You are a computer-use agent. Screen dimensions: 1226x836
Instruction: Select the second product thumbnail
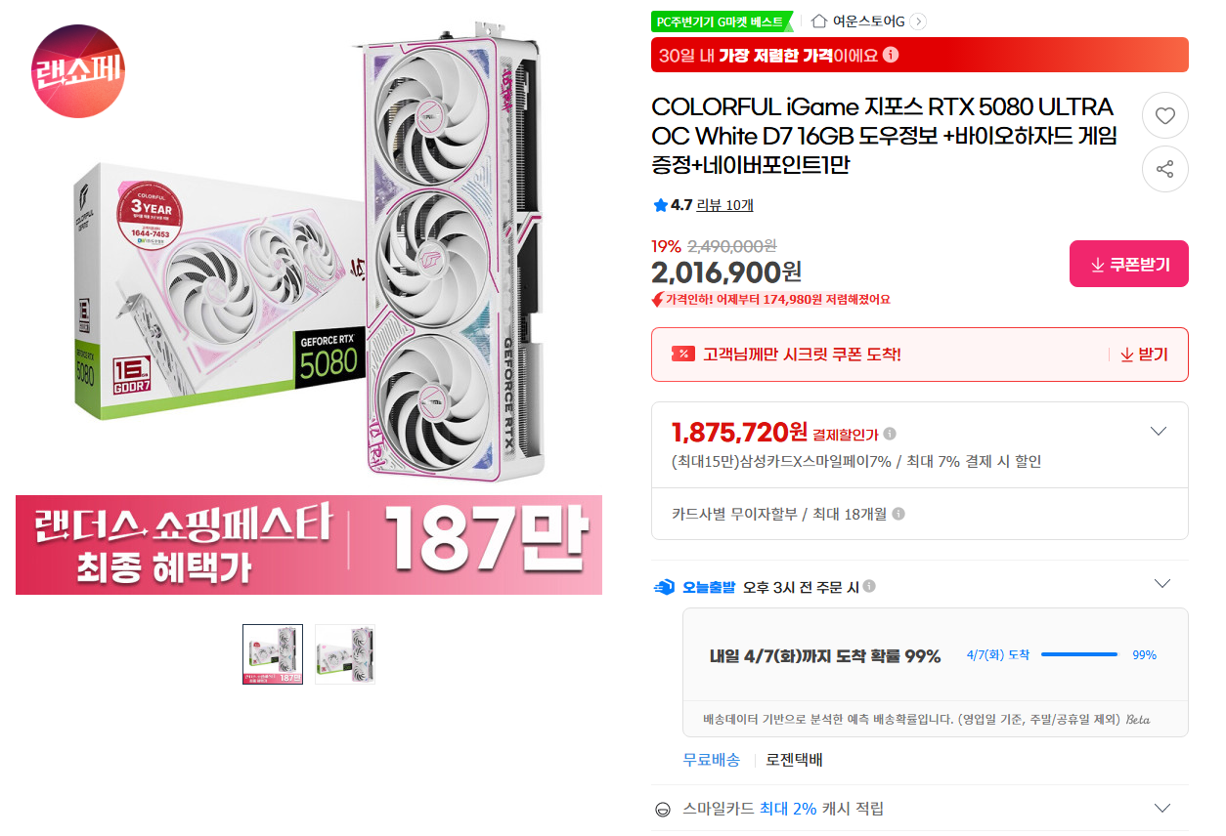345,654
